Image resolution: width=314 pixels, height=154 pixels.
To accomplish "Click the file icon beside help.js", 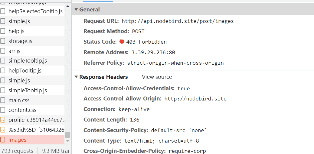I will pyautogui.click(x=3, y=31).
